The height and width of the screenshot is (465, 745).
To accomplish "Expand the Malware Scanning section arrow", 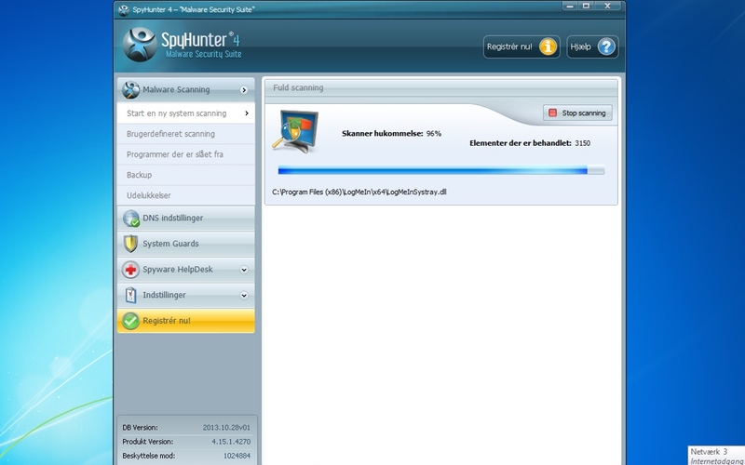I will pyautogui.click(x=244, y=90).
